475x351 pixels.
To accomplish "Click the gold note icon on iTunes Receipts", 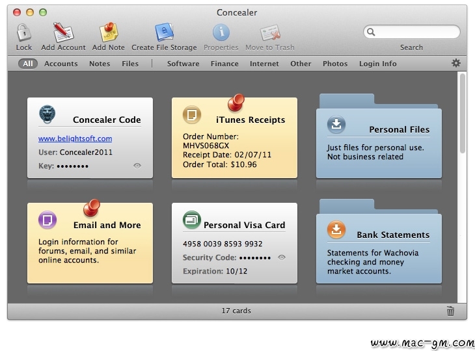I will point(192,114).
